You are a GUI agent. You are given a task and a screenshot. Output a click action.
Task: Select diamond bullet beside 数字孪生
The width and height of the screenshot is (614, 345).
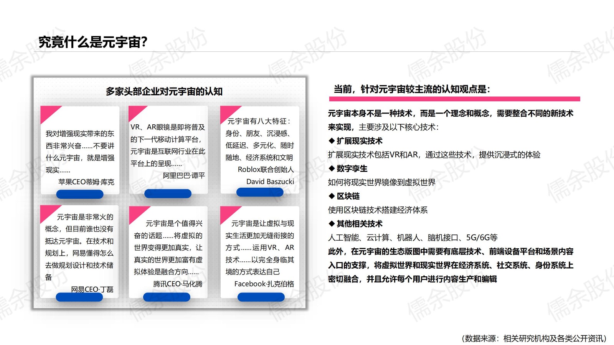[x=332, y=168]
